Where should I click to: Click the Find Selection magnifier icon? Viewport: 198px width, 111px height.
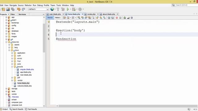pos(79,18)
